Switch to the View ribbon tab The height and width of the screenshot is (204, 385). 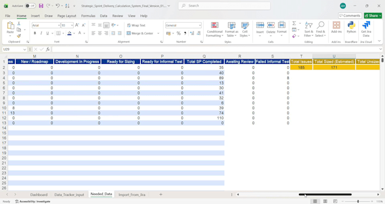pos(131,16)
